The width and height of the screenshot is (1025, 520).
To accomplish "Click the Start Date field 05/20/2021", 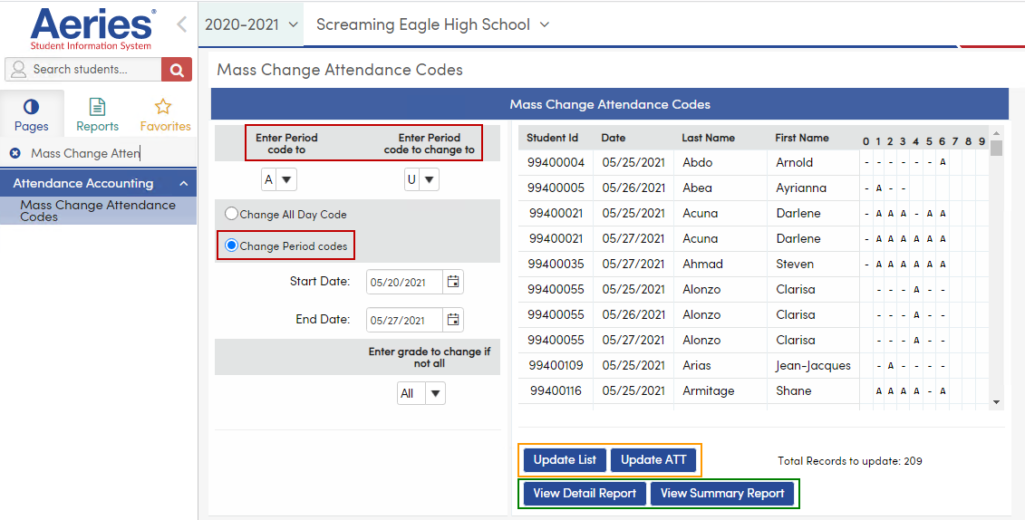I will (x=404, y=283).
